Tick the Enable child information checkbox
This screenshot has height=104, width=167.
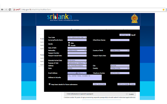click(x=127, y=94)
